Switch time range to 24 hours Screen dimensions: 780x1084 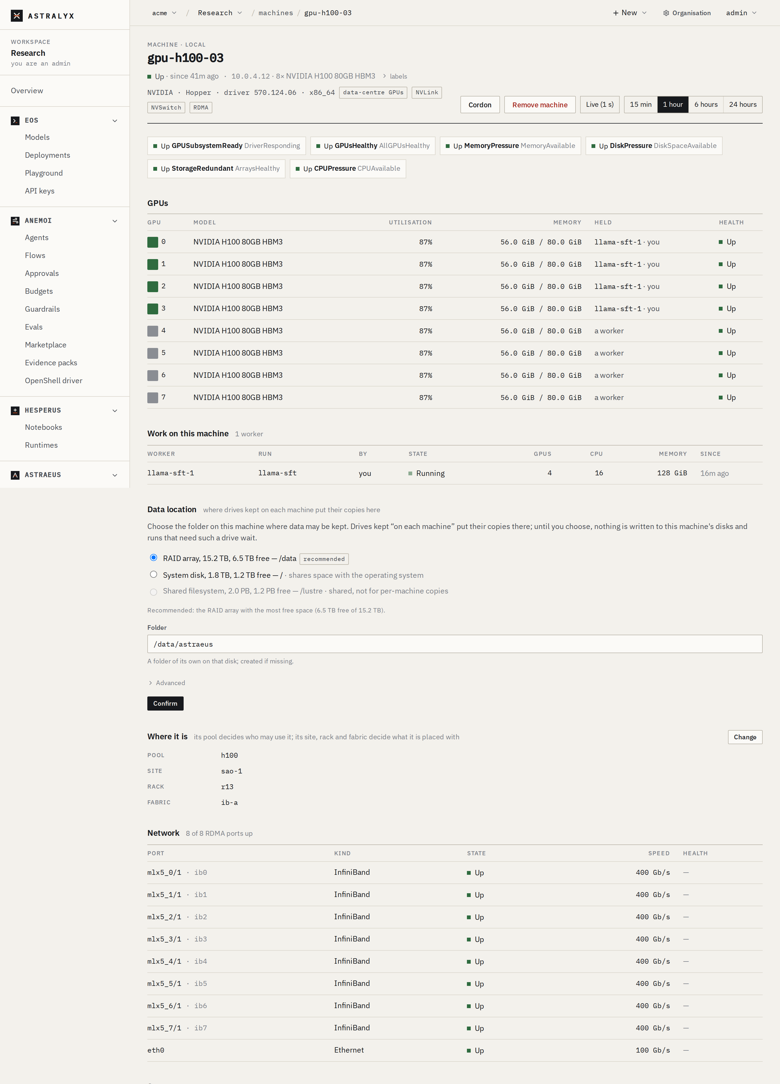coord(743,105)
